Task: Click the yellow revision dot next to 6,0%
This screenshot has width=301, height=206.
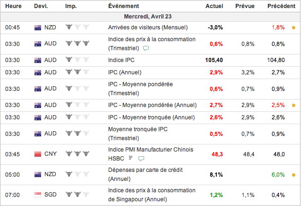Action: tap(293, 174)
